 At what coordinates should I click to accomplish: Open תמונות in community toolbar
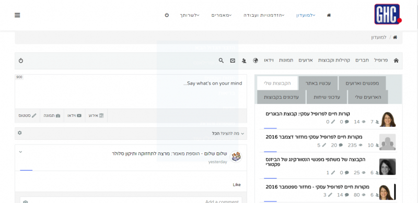[x=286, y=60]
